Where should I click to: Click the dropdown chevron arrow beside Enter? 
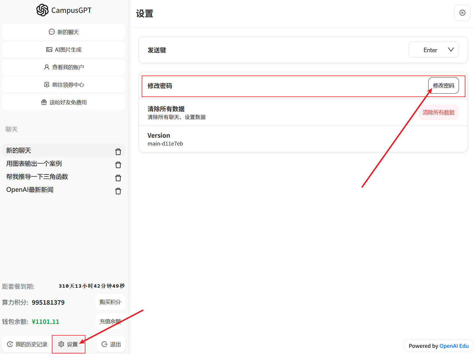point(451,50)
